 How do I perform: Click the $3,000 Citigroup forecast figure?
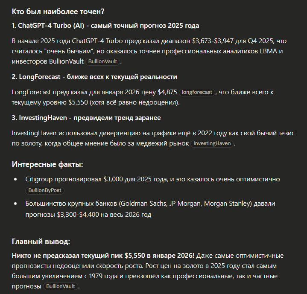point(113,179)
